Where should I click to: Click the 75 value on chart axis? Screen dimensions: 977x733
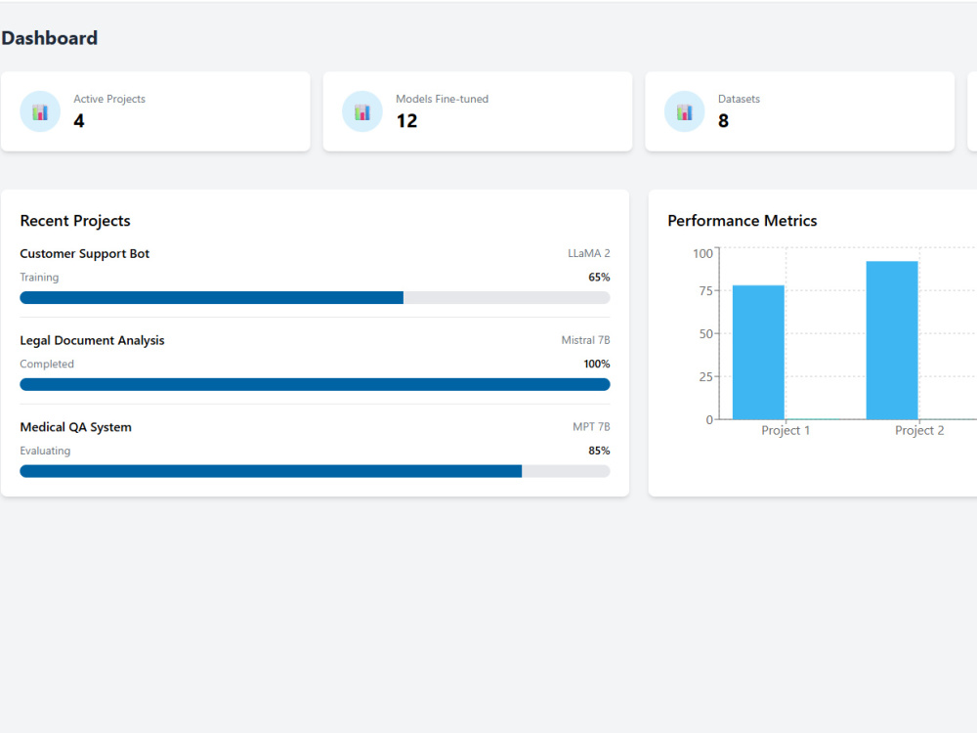pyautogui.click(x=706, y=291)
